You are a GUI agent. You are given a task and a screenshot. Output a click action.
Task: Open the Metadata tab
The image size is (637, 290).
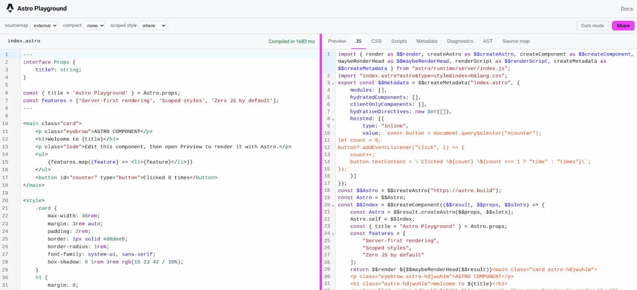pyautogui.click(x=427, y=41)
